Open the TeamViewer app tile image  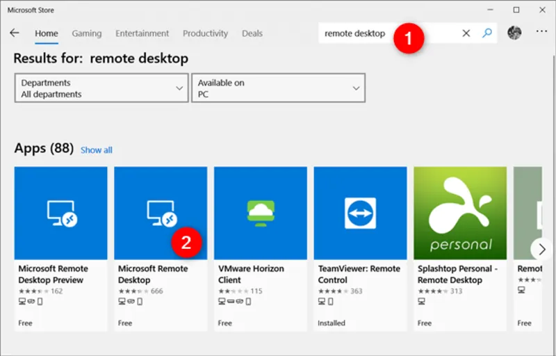360,213
